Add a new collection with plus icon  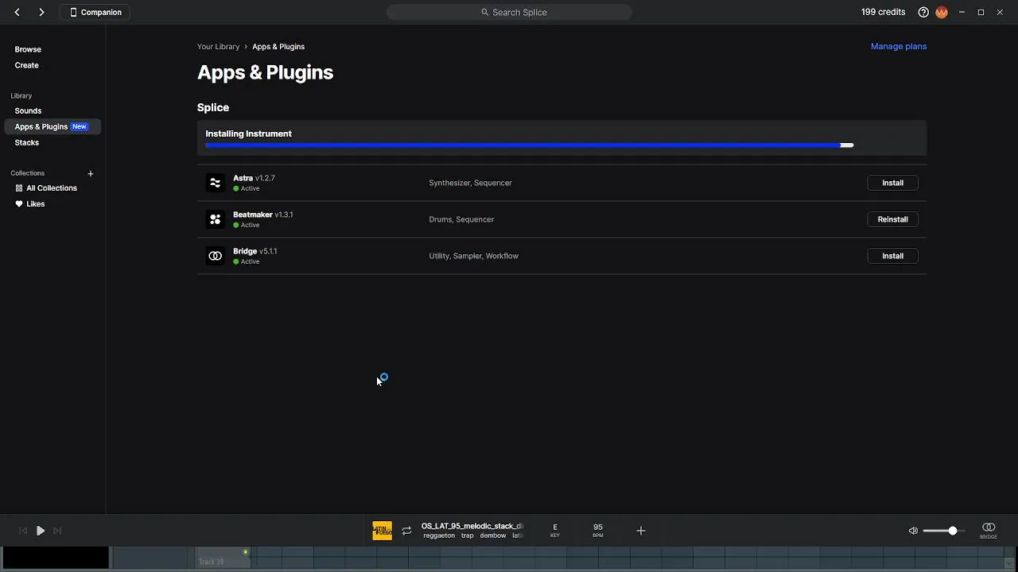(91, 173)
